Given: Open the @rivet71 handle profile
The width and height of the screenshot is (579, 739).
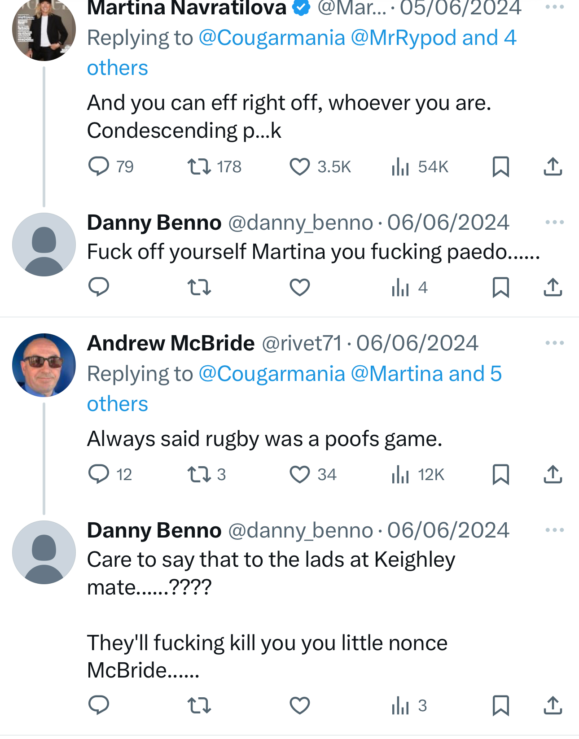Looking at the screenshot, I should coord(302,343).
